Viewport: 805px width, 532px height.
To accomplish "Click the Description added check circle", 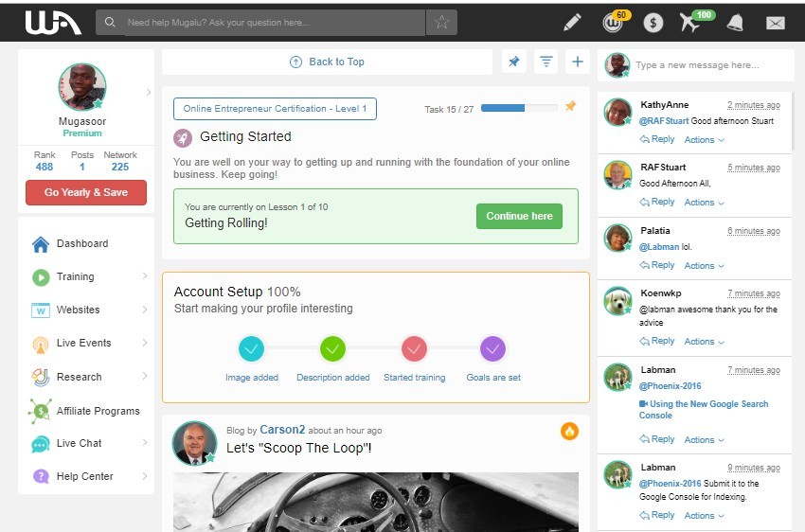I will click(x=332, y=349).
